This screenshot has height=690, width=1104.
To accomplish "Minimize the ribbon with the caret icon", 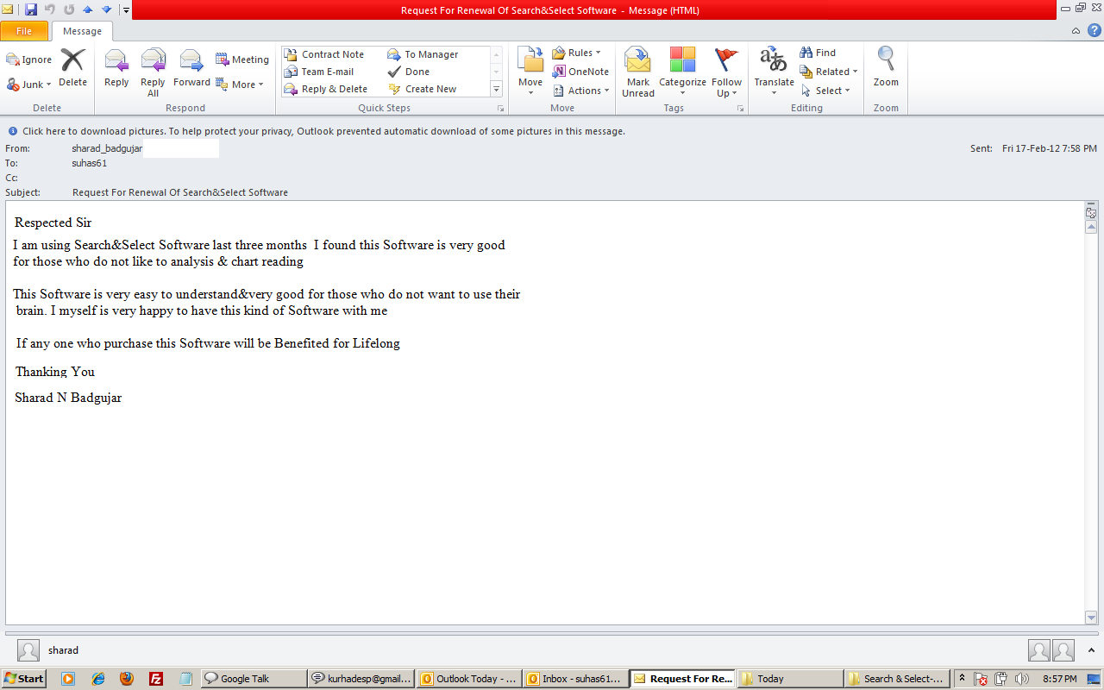I will click(x=1076, y=31).
